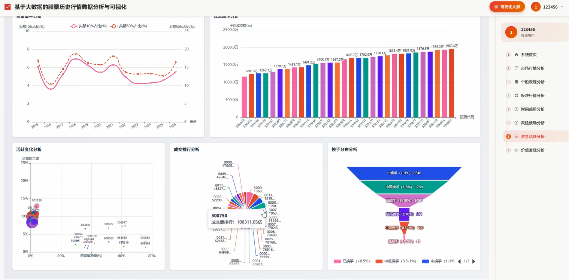Click the 1935.0万 bar for stock 920149
The width and height of the screenshot is (569, 280).
point(437,83)
